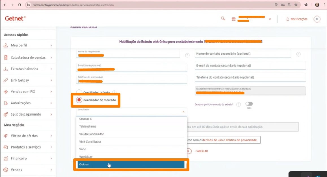Click the browser address bar URL
This screenshot has width=327, height=177.
73,5
